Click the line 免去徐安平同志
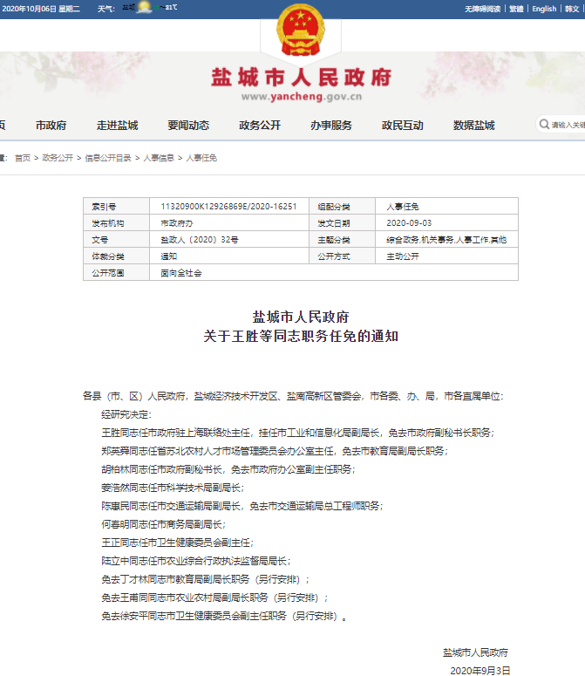 pos(224,616)
